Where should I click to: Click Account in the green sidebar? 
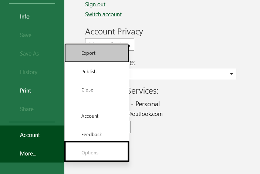30,135
